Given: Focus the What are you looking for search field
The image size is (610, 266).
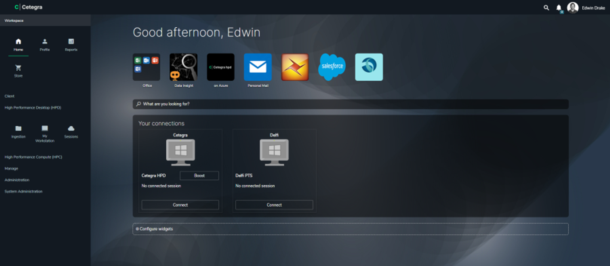Looking at the screenshot, I should [350, 104].
